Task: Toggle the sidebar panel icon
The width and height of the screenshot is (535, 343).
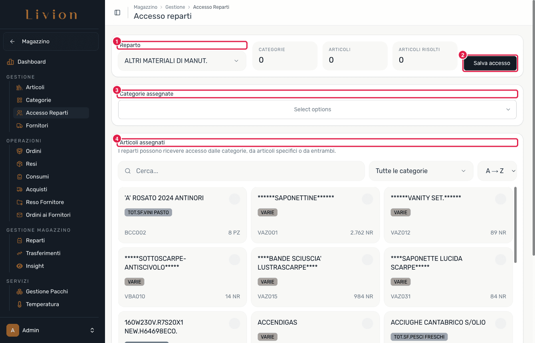Action: pyautogui.click(x=117, y=12)
